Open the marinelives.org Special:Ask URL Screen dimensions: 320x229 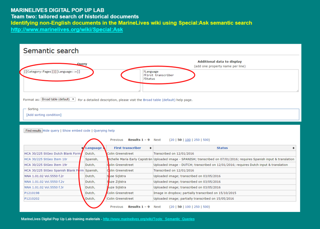[x=67, y=30]
